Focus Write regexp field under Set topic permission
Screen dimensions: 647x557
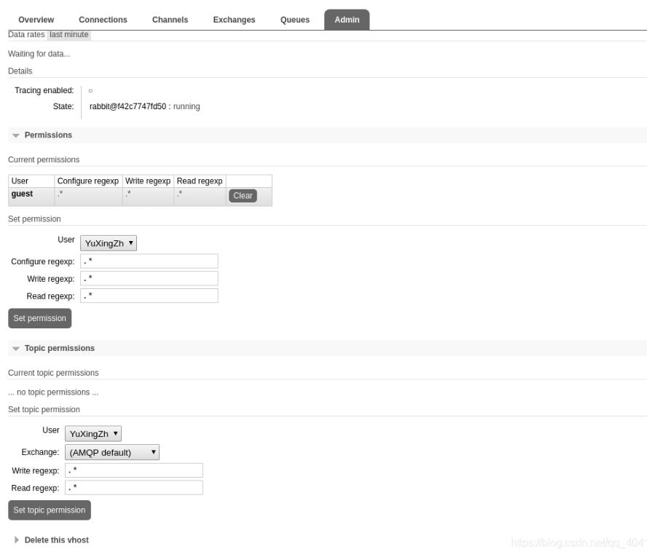click(133, 470)
